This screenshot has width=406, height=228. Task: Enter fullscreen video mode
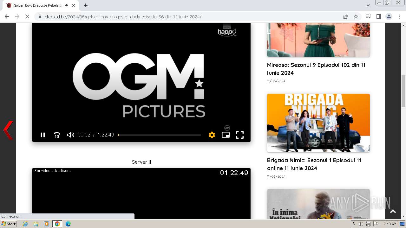click(240, 135)
